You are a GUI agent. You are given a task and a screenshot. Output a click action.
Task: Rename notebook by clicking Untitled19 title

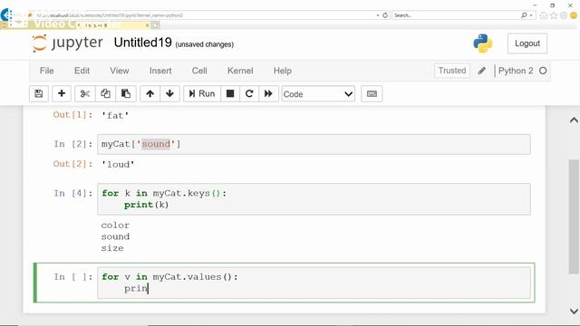(x=143, y=43)
